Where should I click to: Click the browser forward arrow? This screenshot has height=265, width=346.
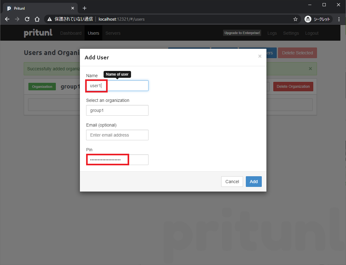pyautogui.click(x=17, y=19)
